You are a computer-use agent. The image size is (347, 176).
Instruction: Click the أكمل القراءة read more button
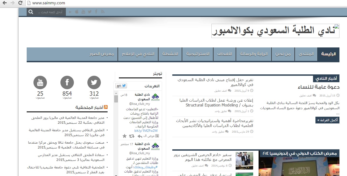327,120
